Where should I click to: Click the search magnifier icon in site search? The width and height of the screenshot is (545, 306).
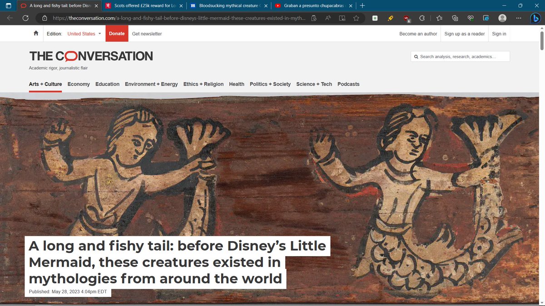click(416, 57)
